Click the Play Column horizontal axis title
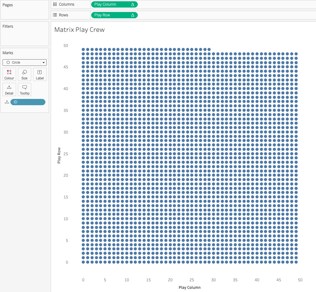Image resolution: width=316 pixels, height=292 pixels. pyautogui.click(x=190, y=287)
